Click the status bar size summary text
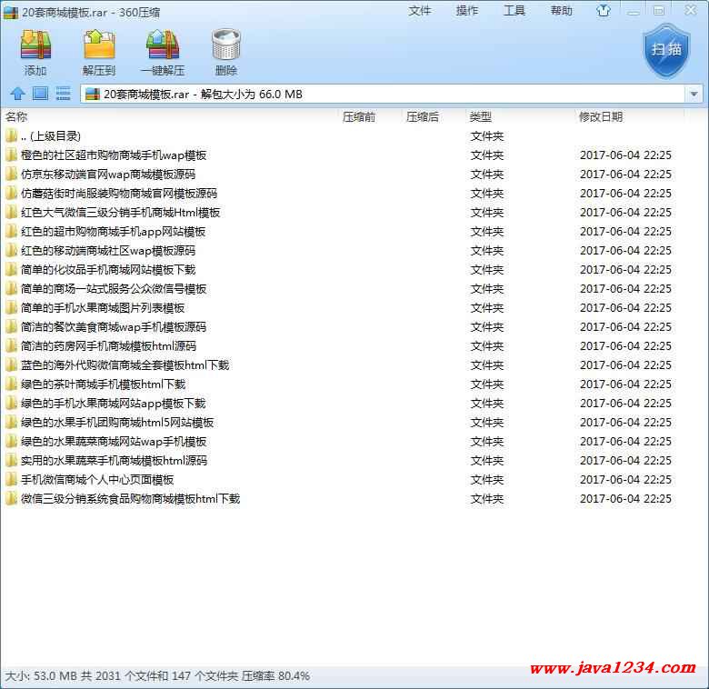The image size is (709, 689). point(157,676)
